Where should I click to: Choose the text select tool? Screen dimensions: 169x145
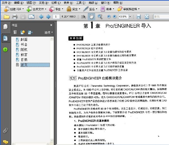pyautogui.click(x=83, y=17)
